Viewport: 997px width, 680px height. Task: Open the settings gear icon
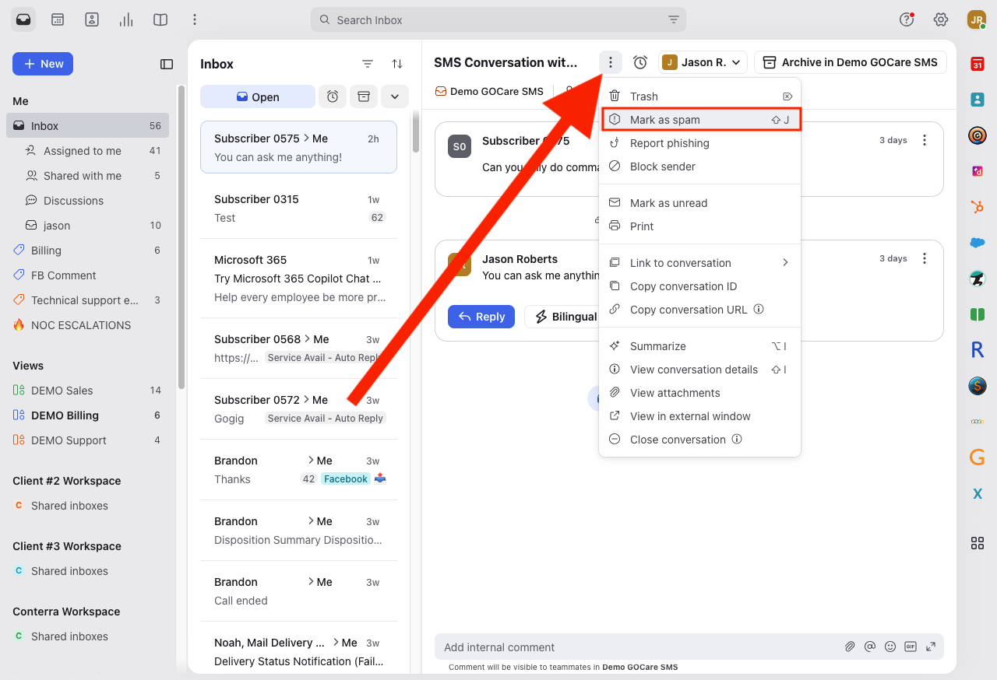coord(941,19)
